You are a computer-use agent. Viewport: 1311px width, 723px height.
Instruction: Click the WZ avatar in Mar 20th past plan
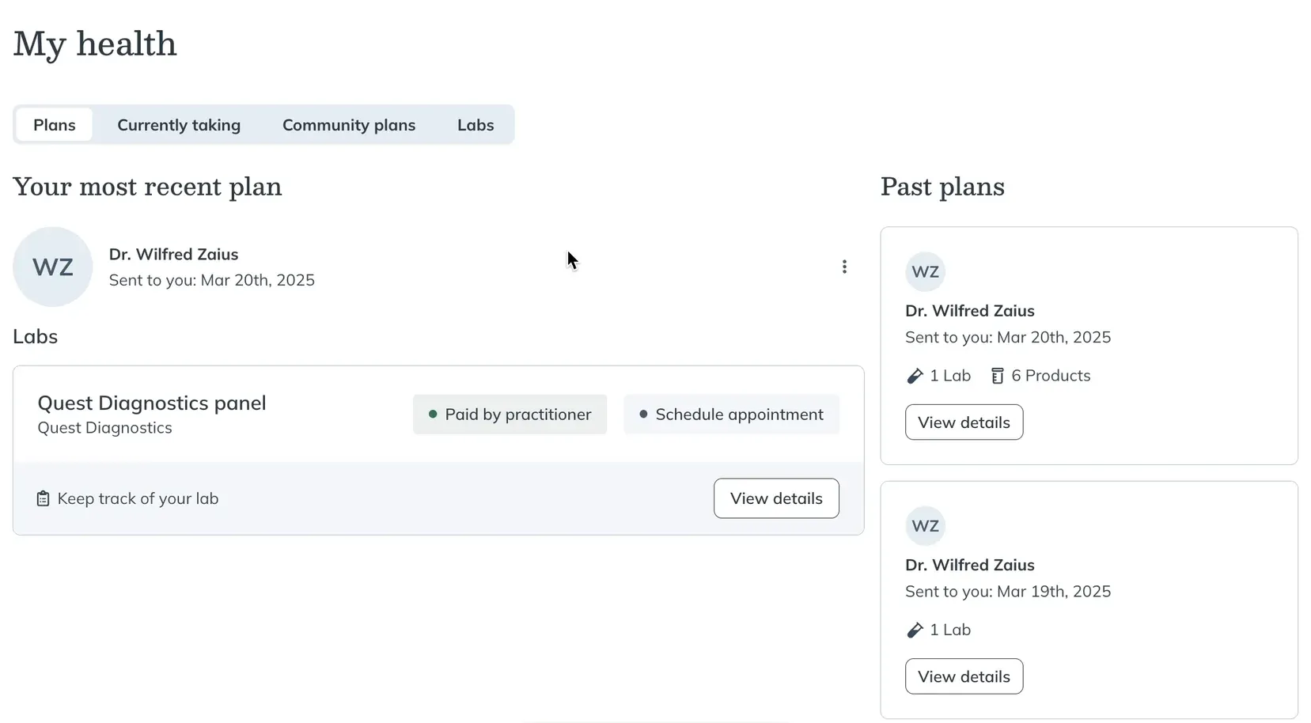925,271
